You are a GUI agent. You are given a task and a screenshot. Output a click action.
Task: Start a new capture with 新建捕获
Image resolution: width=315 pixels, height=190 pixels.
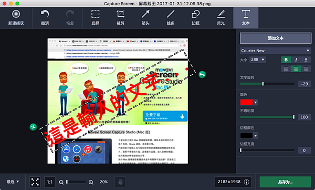pos(16,18)
